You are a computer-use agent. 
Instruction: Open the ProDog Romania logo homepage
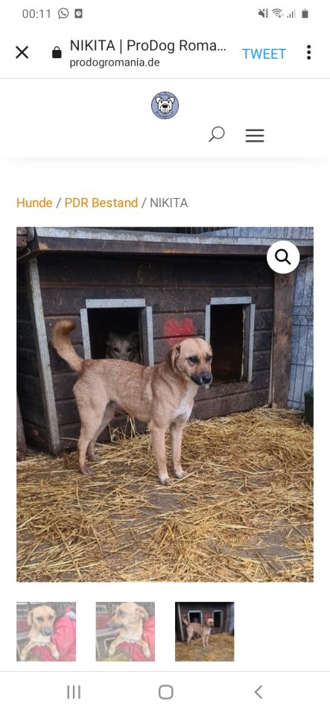165,105
